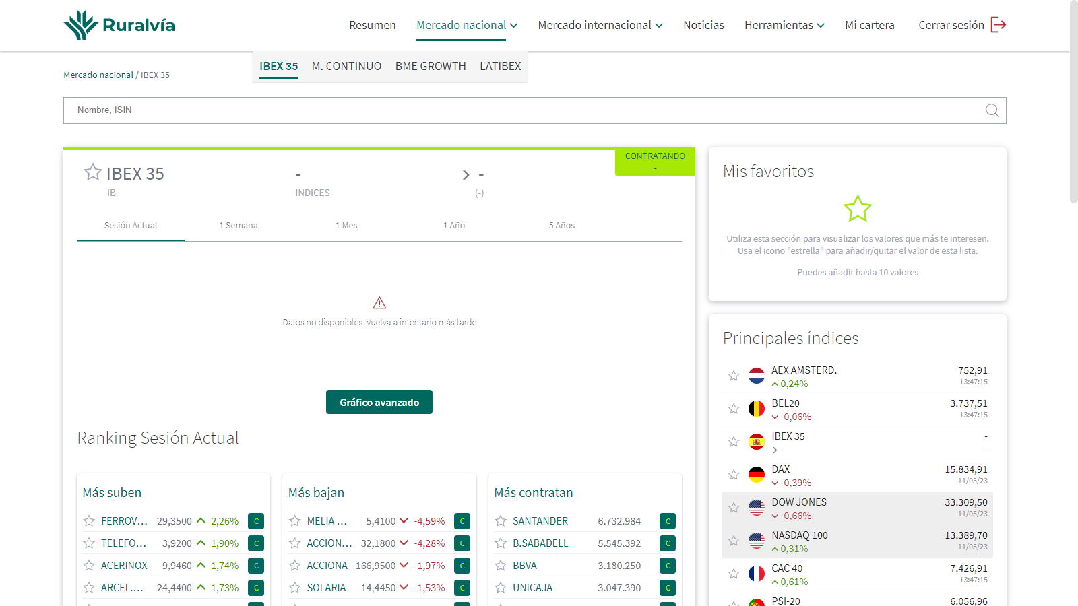Image resolution: width=1078 pixels, height=606 pixels.
Task: Click Netherlands flag for AEX
Action: (757, 376)
